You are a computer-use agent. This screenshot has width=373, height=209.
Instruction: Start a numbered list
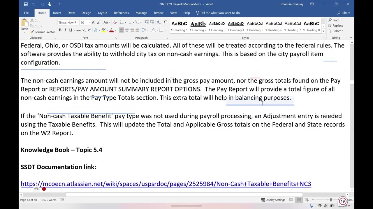point(130,23)
